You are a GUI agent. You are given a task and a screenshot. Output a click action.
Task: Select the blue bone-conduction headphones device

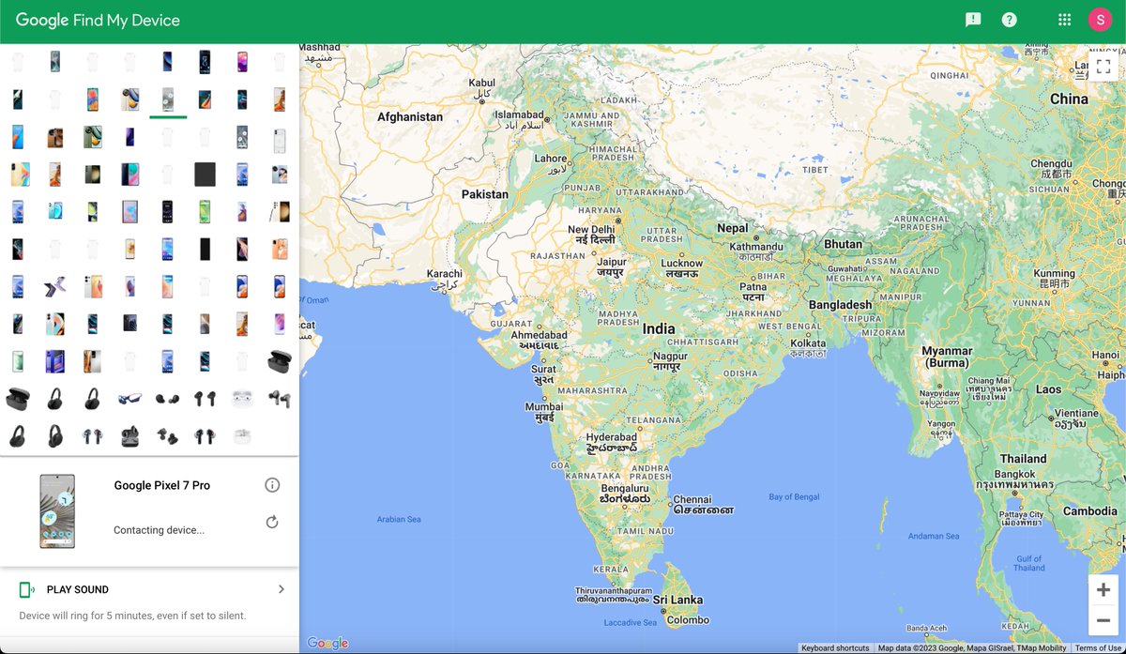click(x=130, y=399)
